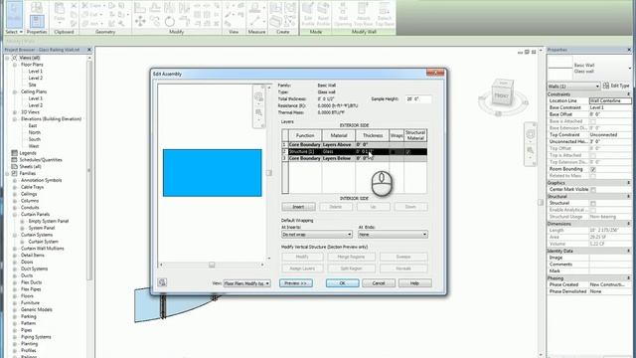Select System Panel in the Project Browser
This screenshot has width=636, height=358.
42,228
